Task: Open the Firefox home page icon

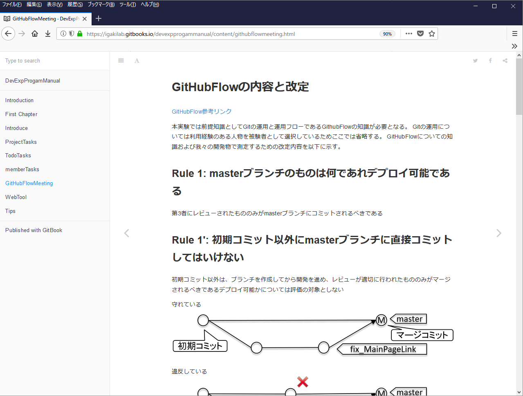Action: pos(35,34)
